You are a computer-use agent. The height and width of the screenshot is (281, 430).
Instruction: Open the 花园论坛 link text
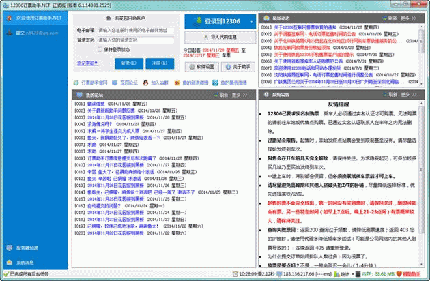point(129,83)
